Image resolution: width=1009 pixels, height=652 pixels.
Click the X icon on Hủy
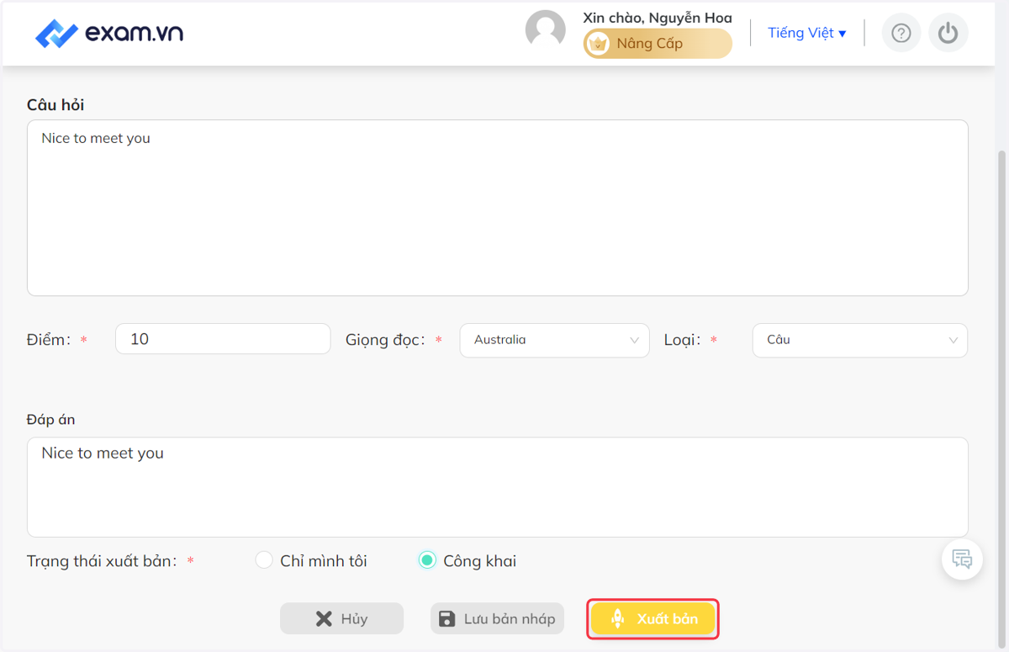[324, 619]
